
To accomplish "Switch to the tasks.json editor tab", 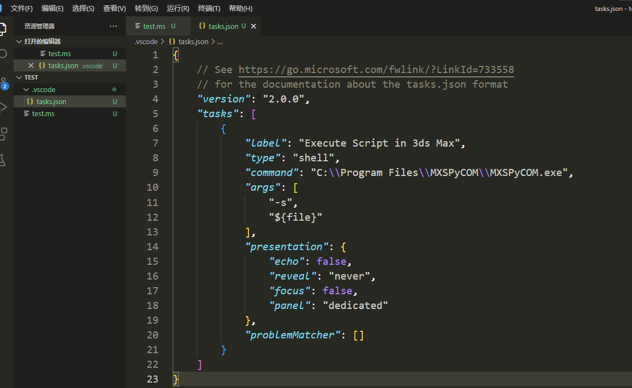I will click(226, 26).
